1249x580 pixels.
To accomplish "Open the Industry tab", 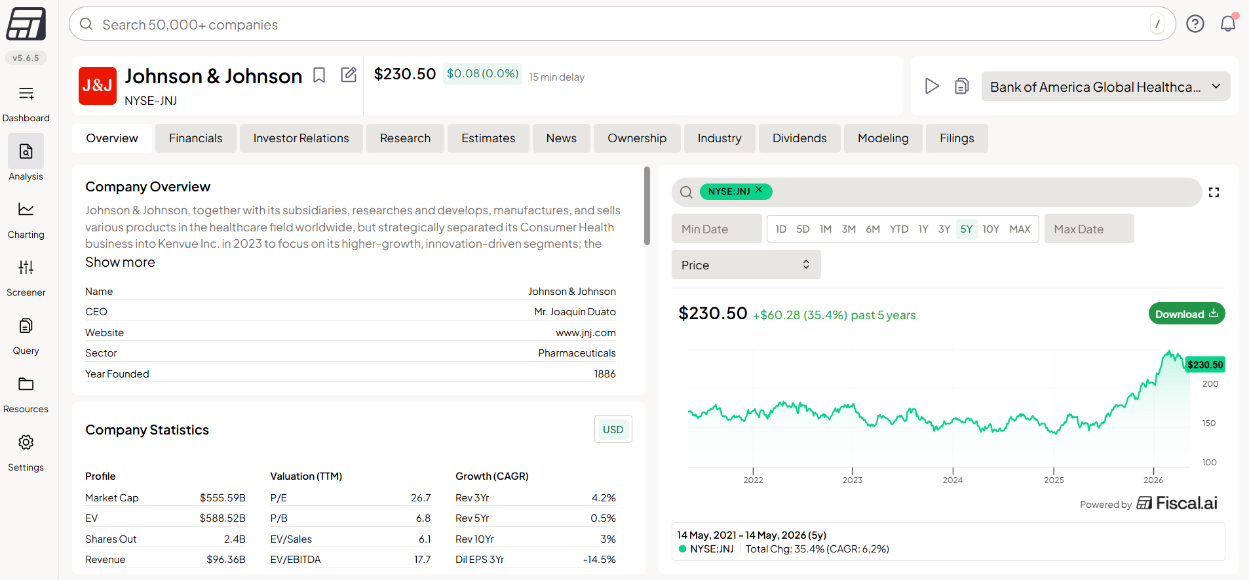I will [720, 138].
